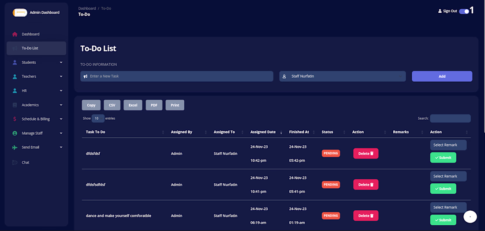Open the floating round chat widget
The width and height of the screenshot is (485, 231).
point(470,217)
